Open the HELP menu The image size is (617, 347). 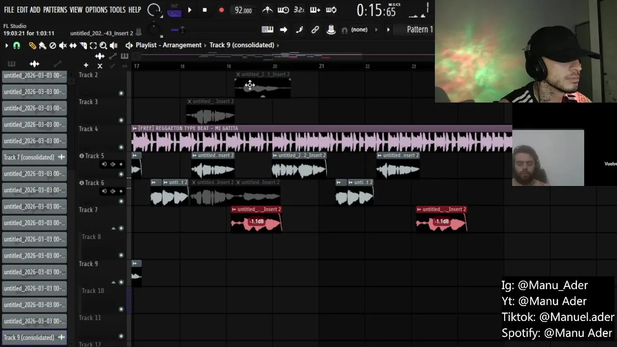135,10
